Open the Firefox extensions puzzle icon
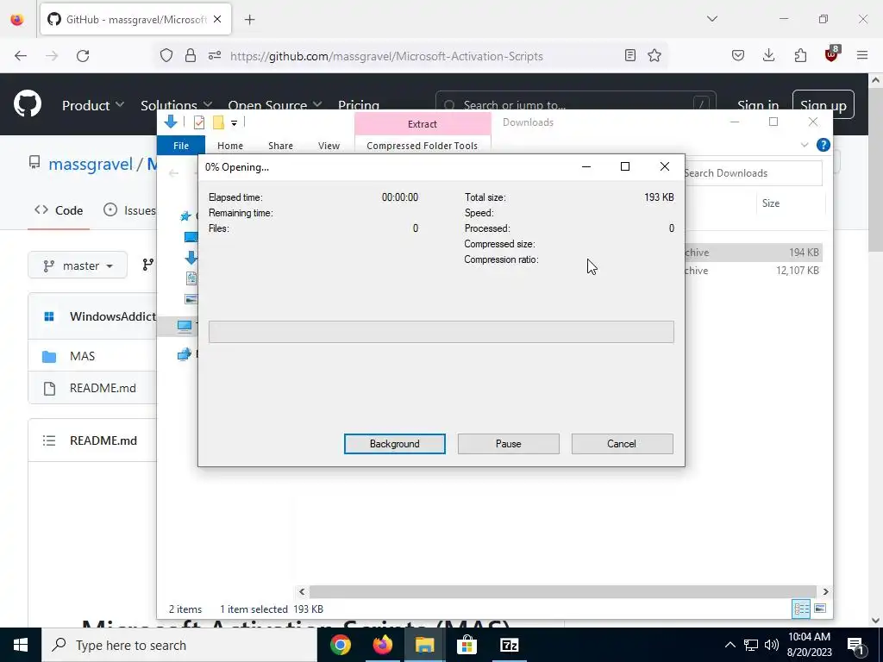 coord(799,55)
